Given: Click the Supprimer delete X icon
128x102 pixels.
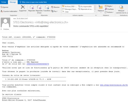Looking at the screenshot, I should point(23,7).
